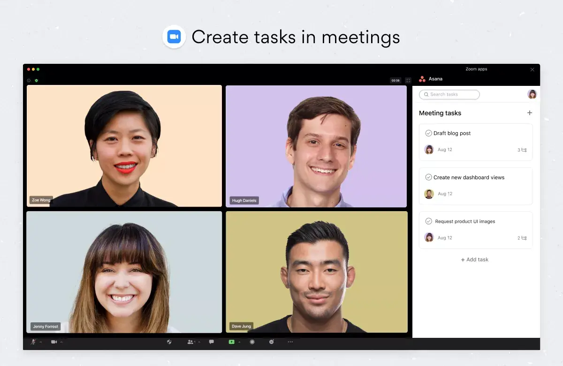Image resolution: width=563 pixels, height=366 pixels.
Task: Click the Asana logo in the panel
Action: point(423,79)
